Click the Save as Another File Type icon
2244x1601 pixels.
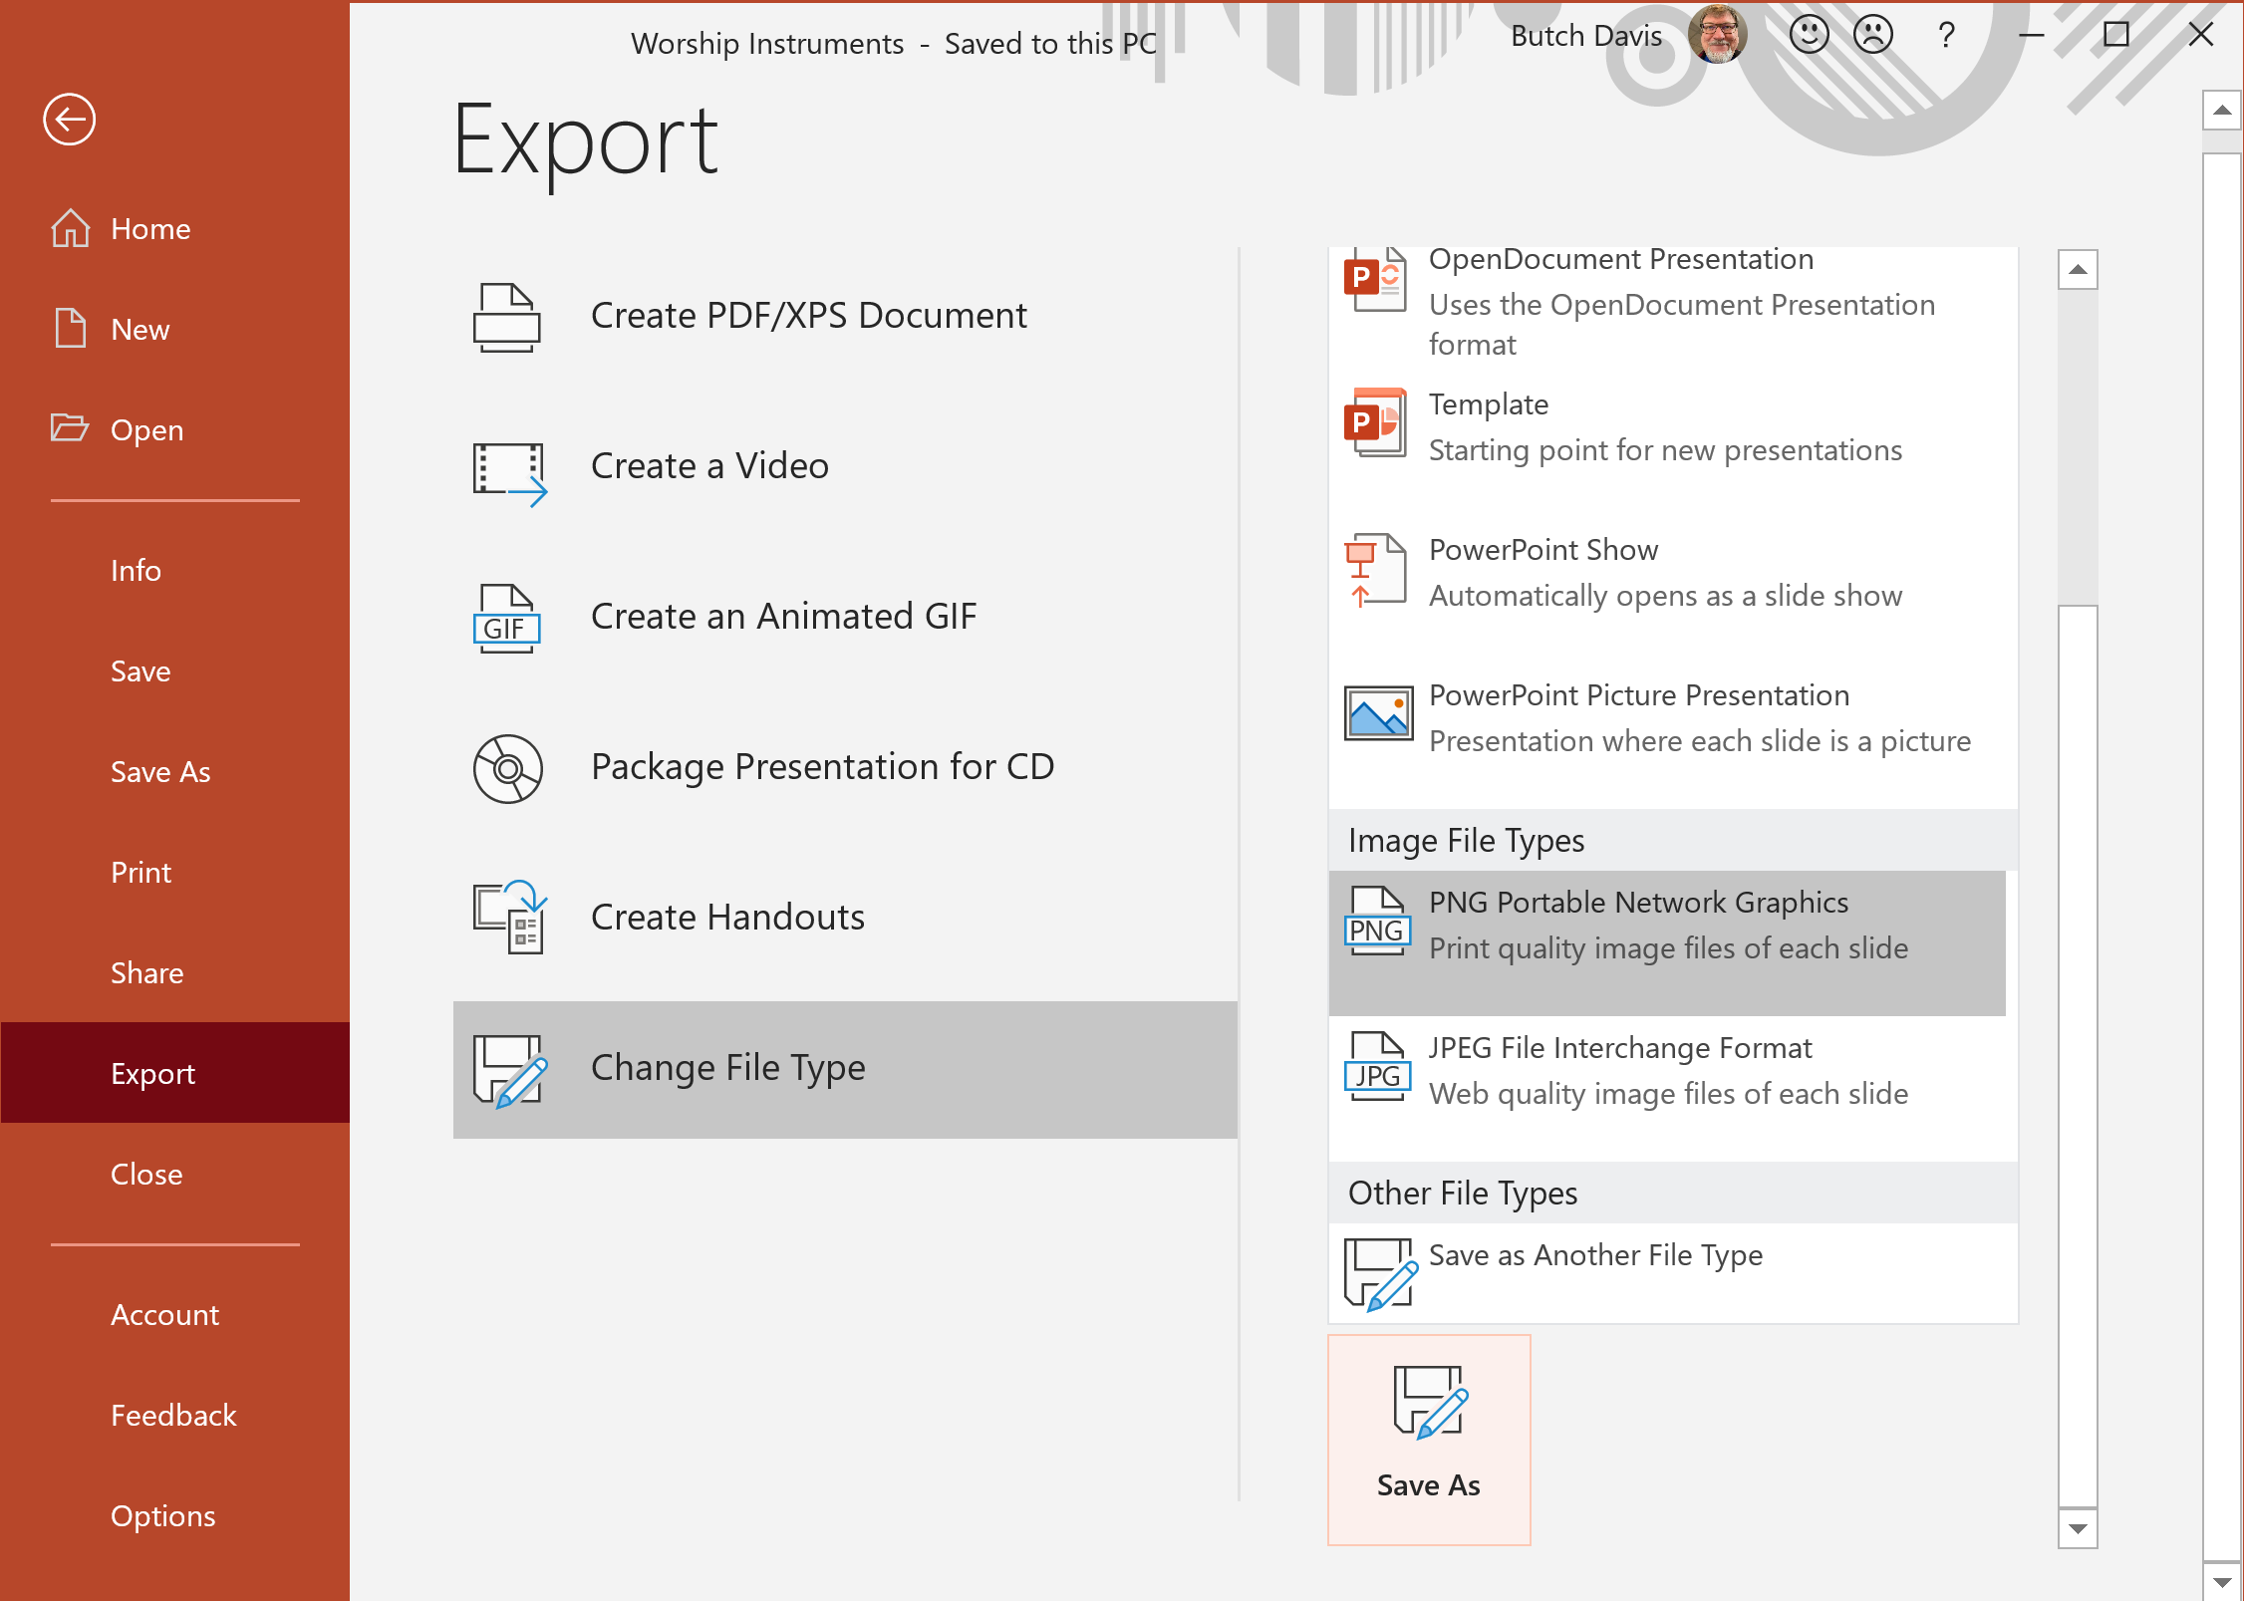[x=1380, y=1274]
